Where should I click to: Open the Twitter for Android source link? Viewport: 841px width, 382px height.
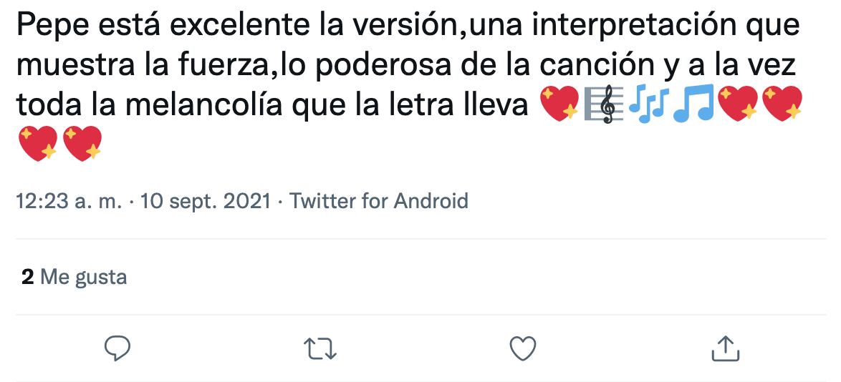click(x=379, y=201)
